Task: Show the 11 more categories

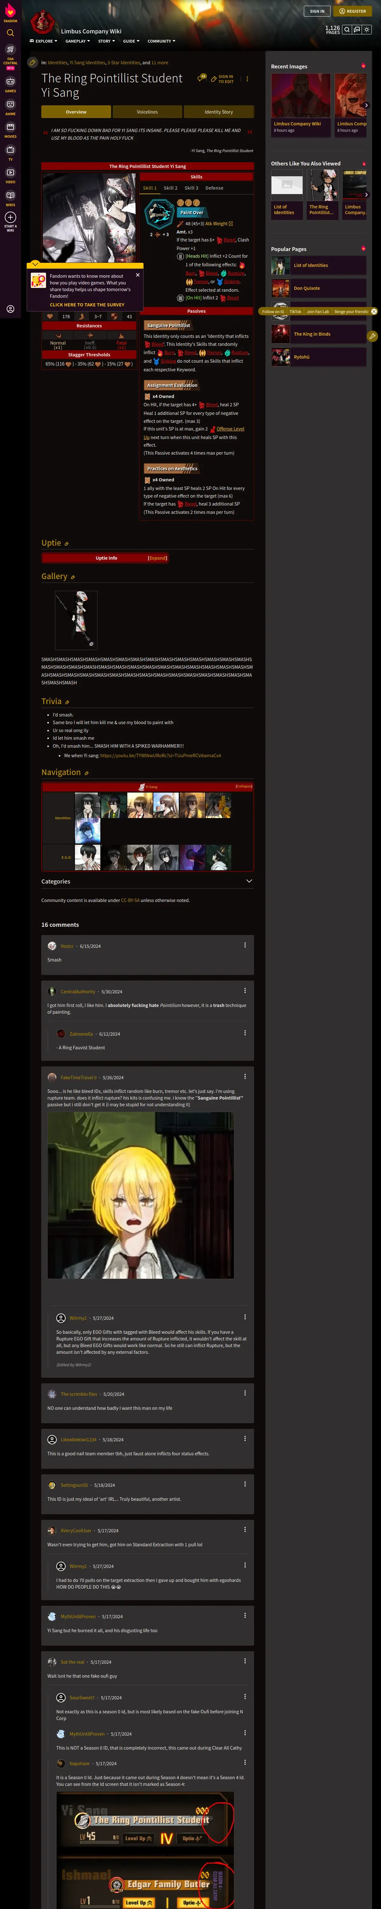Action: (160, 63)
